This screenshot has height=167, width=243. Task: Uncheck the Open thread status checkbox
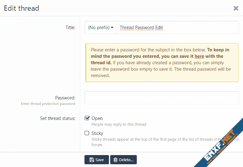tap(87, 118)
